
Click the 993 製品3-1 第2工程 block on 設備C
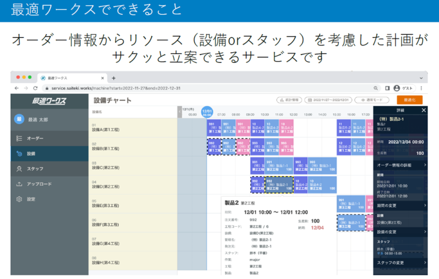(x=322, y=166)
